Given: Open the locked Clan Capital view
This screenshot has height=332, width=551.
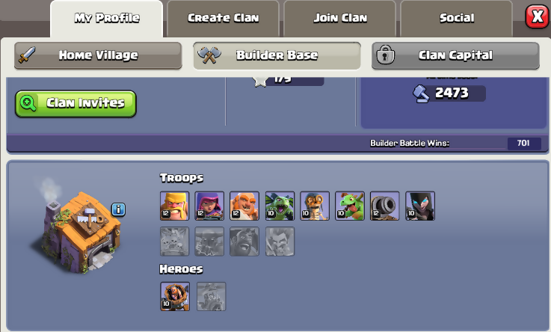Looking at the screenshot, I should pos(455,55).
